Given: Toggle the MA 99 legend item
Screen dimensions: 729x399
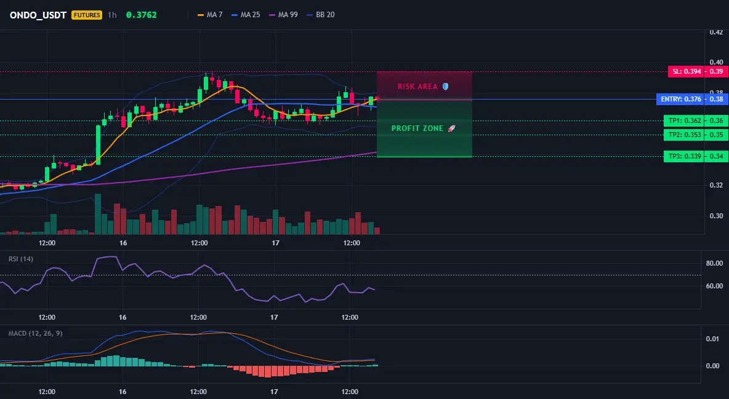Looking at the screenshot, I should pos(283,15).
